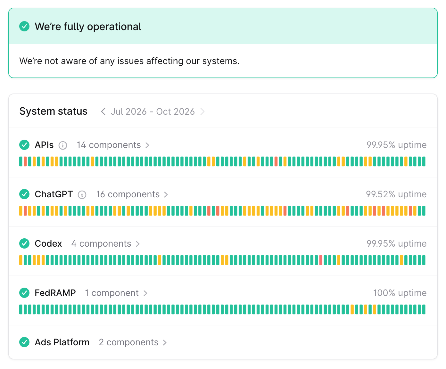Click the last bar in FedRAMP uptime timeline
Screen dimensions: 446x369
click(x=424, y=309)
